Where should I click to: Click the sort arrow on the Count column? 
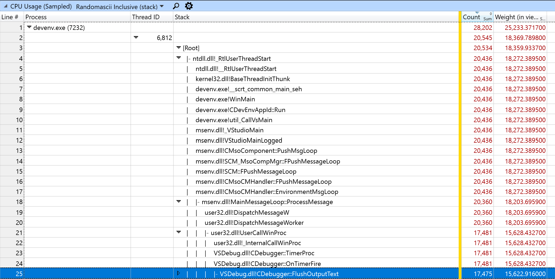point(478,13)
